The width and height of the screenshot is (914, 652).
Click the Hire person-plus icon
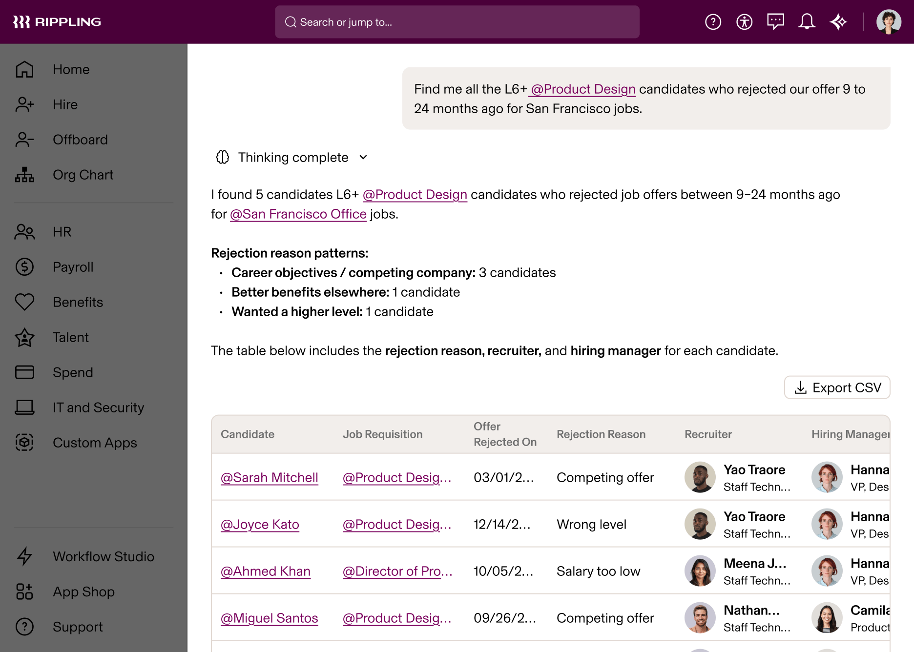24,104
